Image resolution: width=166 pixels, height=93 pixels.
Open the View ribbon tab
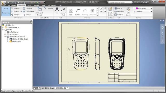(43, 5)
